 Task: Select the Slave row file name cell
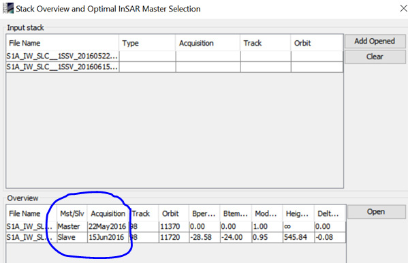31,237
